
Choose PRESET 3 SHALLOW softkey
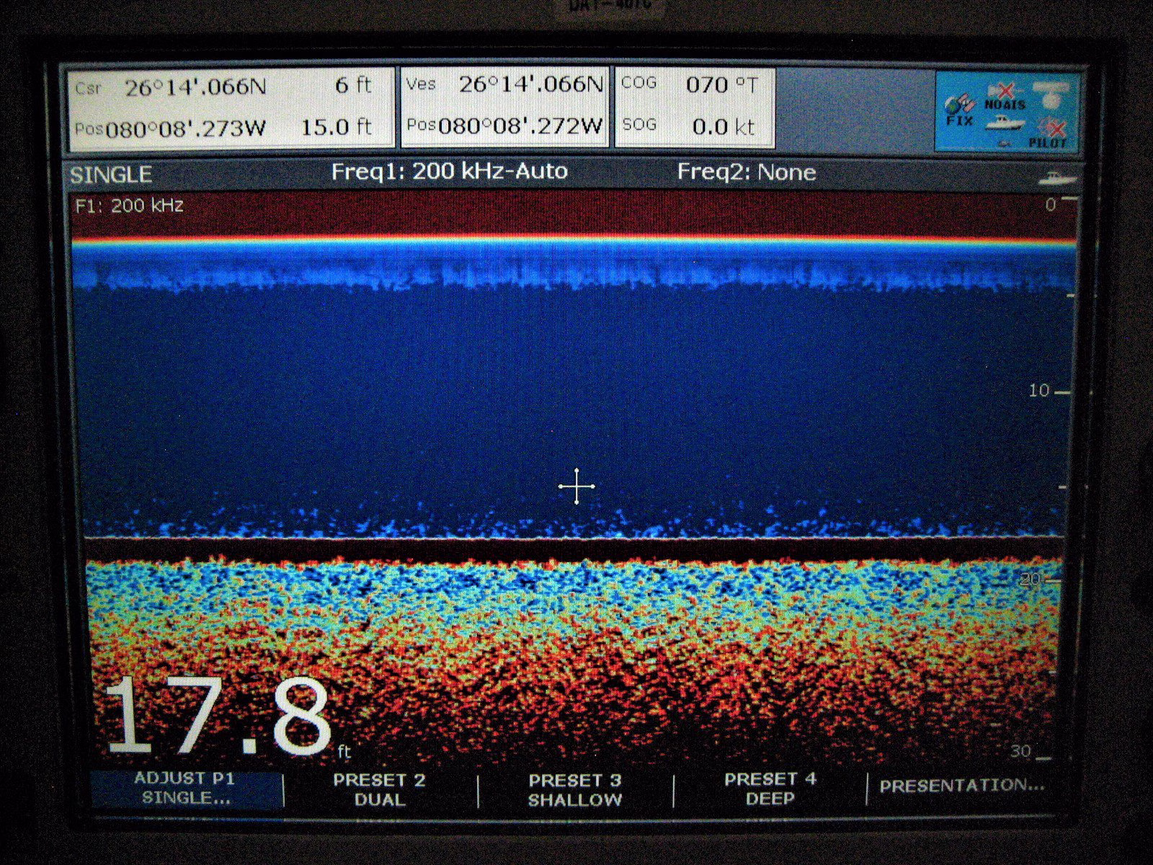click(x=575, y=790)
